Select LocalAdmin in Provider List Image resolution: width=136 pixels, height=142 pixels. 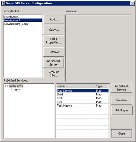[23, 17]
